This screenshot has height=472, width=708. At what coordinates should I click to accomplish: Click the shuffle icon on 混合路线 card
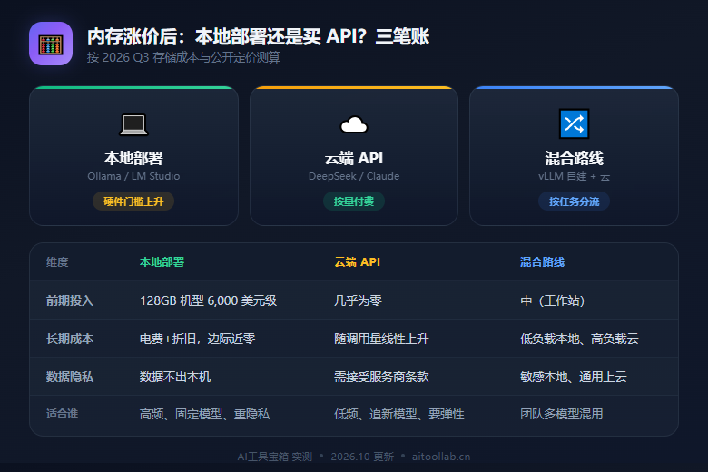pos(574,123)
